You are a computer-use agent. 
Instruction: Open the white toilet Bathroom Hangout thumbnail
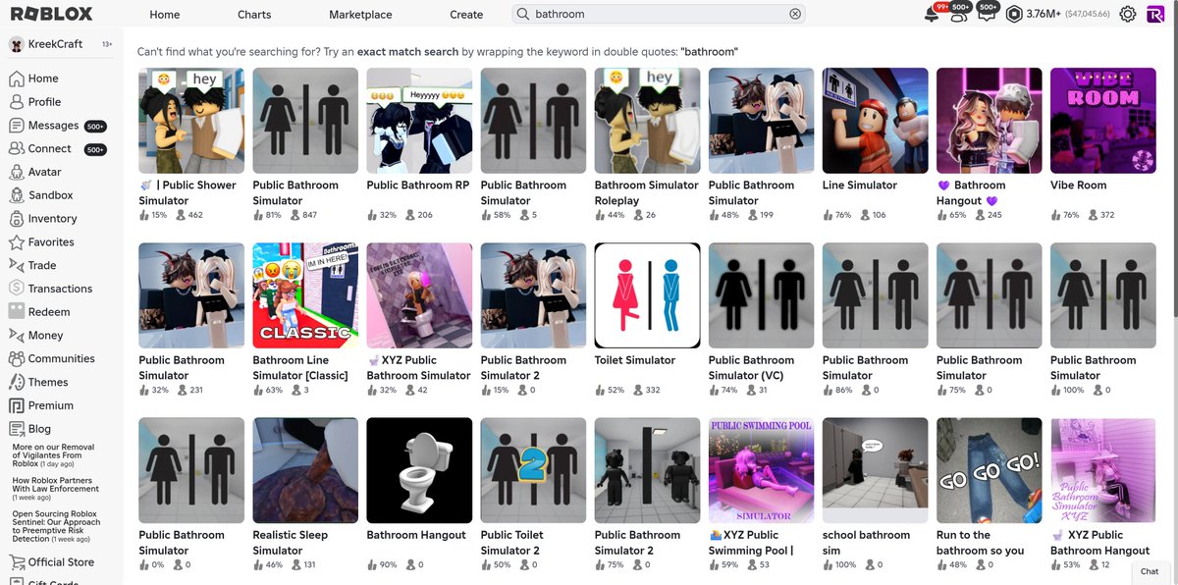click(x=419, y=470)
